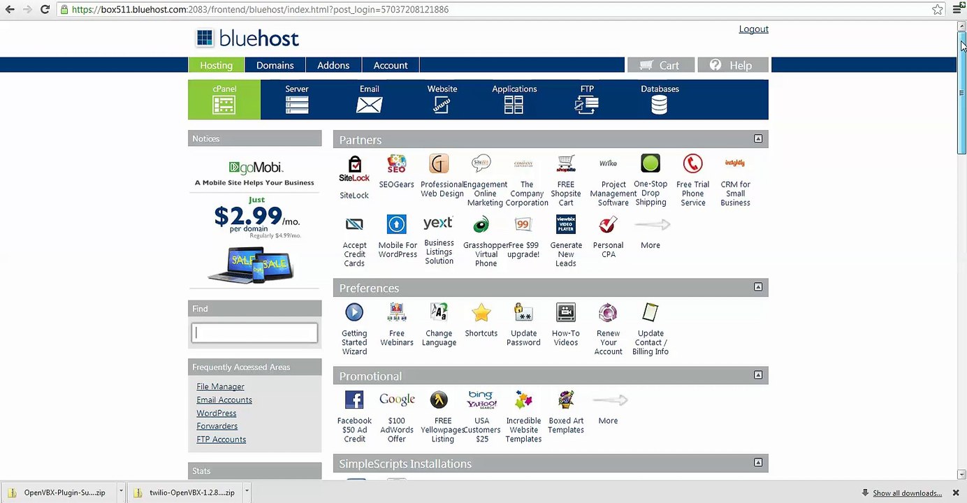The image size is (967, 503).
Task: Switch to the FTP tab
Action: pyautogui.click(x=587, y=99)
